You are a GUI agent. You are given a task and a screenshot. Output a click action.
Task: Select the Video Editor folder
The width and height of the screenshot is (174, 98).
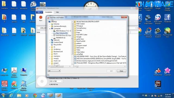(80, 52)
